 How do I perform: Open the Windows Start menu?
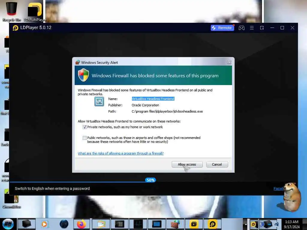click(8, 224)
